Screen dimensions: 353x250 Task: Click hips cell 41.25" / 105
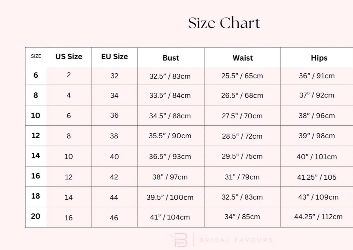point(316,177)
